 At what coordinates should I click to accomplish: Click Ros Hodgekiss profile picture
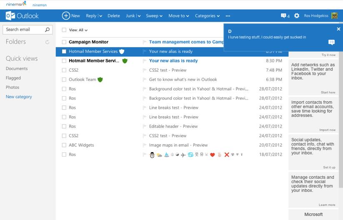click(334, 16)
